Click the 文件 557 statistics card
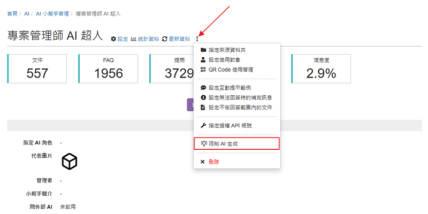Image resolution: width=428 pixels, height=214 pixels. tap(37, 68)
